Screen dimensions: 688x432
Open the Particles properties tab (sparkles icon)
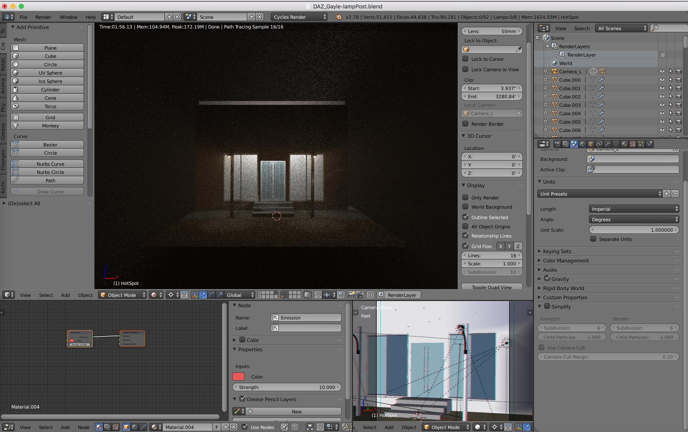[x=641, y=144]
